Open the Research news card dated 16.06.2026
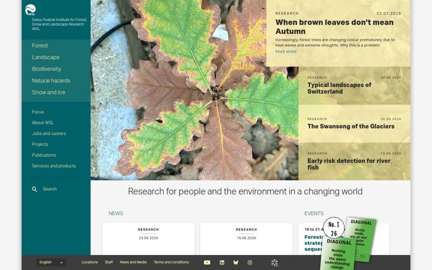The width and height of the screenshot is (432, 270). [x=247, y=239]
